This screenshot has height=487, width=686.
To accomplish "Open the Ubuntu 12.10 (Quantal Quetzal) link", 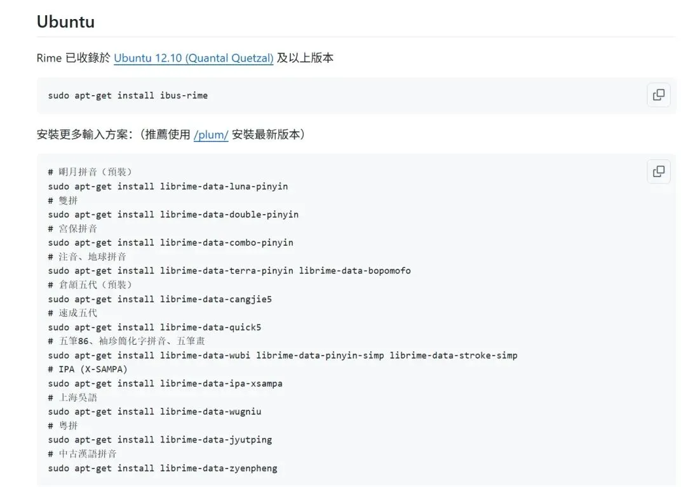I will tap(193, 58).
